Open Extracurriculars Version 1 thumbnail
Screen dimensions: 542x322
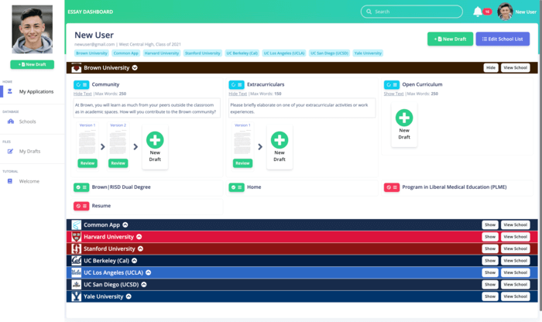(x=242, y=140)
